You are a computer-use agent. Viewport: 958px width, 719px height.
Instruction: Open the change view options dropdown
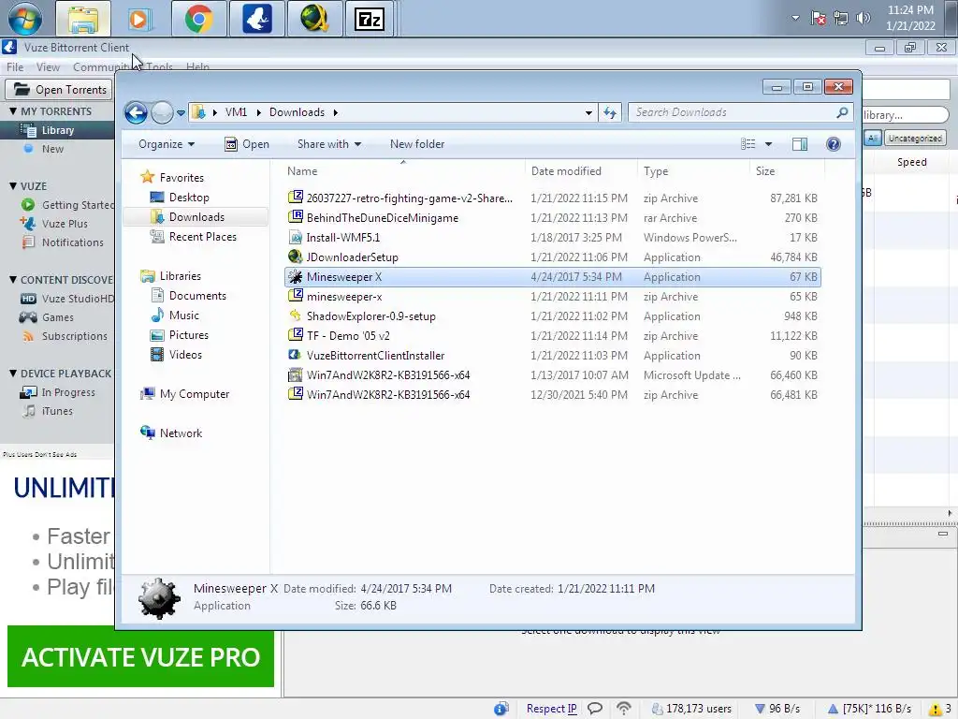(769, 144)
